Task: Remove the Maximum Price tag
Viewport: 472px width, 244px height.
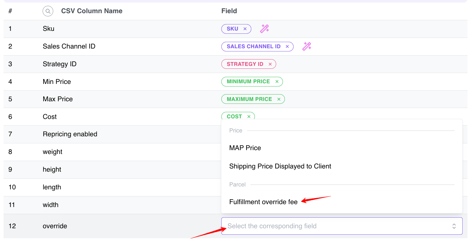Action: click(x=279, y=99)
